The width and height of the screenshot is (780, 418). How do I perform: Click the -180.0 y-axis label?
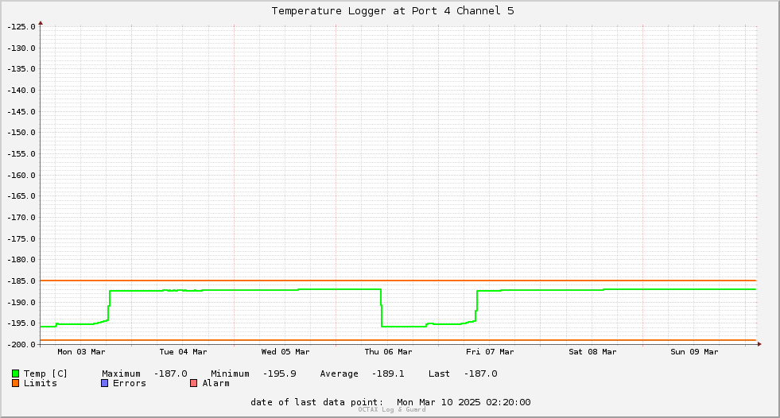(x=21, y=259)
